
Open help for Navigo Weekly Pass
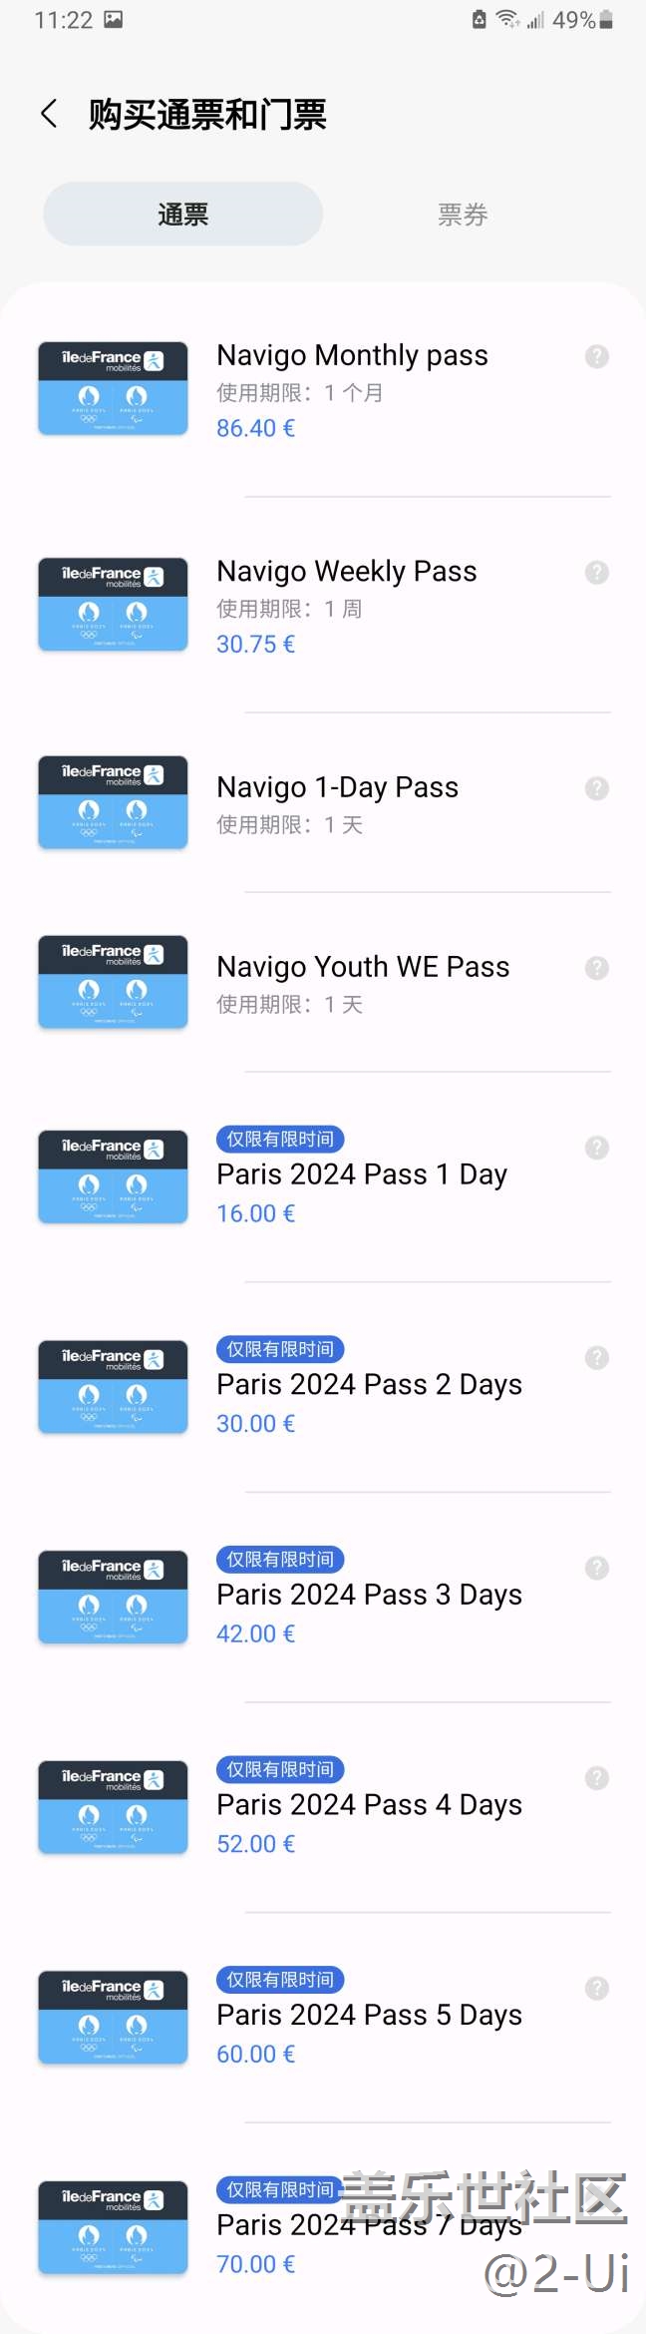pyautogui.click(x=596, y=572)
